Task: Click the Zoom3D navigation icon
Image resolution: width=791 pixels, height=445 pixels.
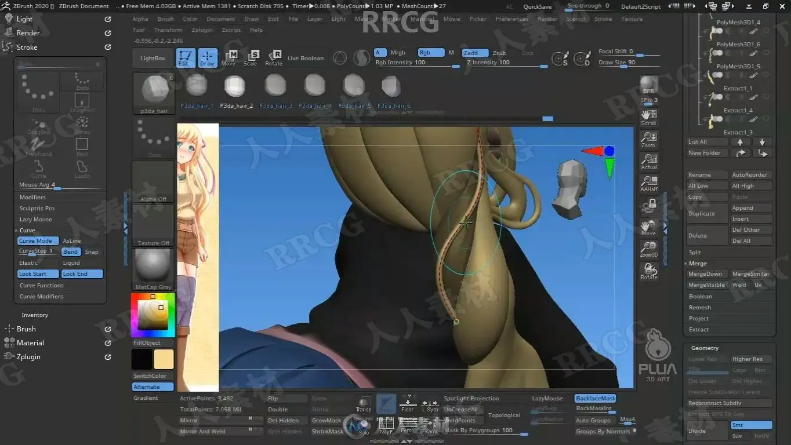Action: click(x=649, y=250)
